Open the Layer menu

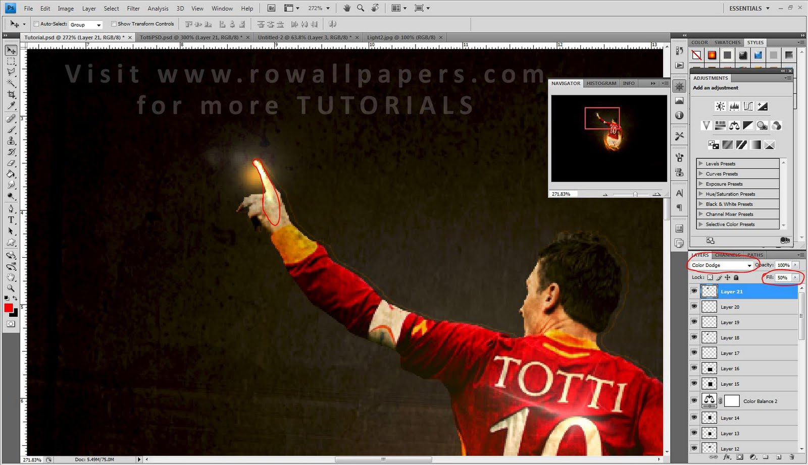(x=89, y=9)
